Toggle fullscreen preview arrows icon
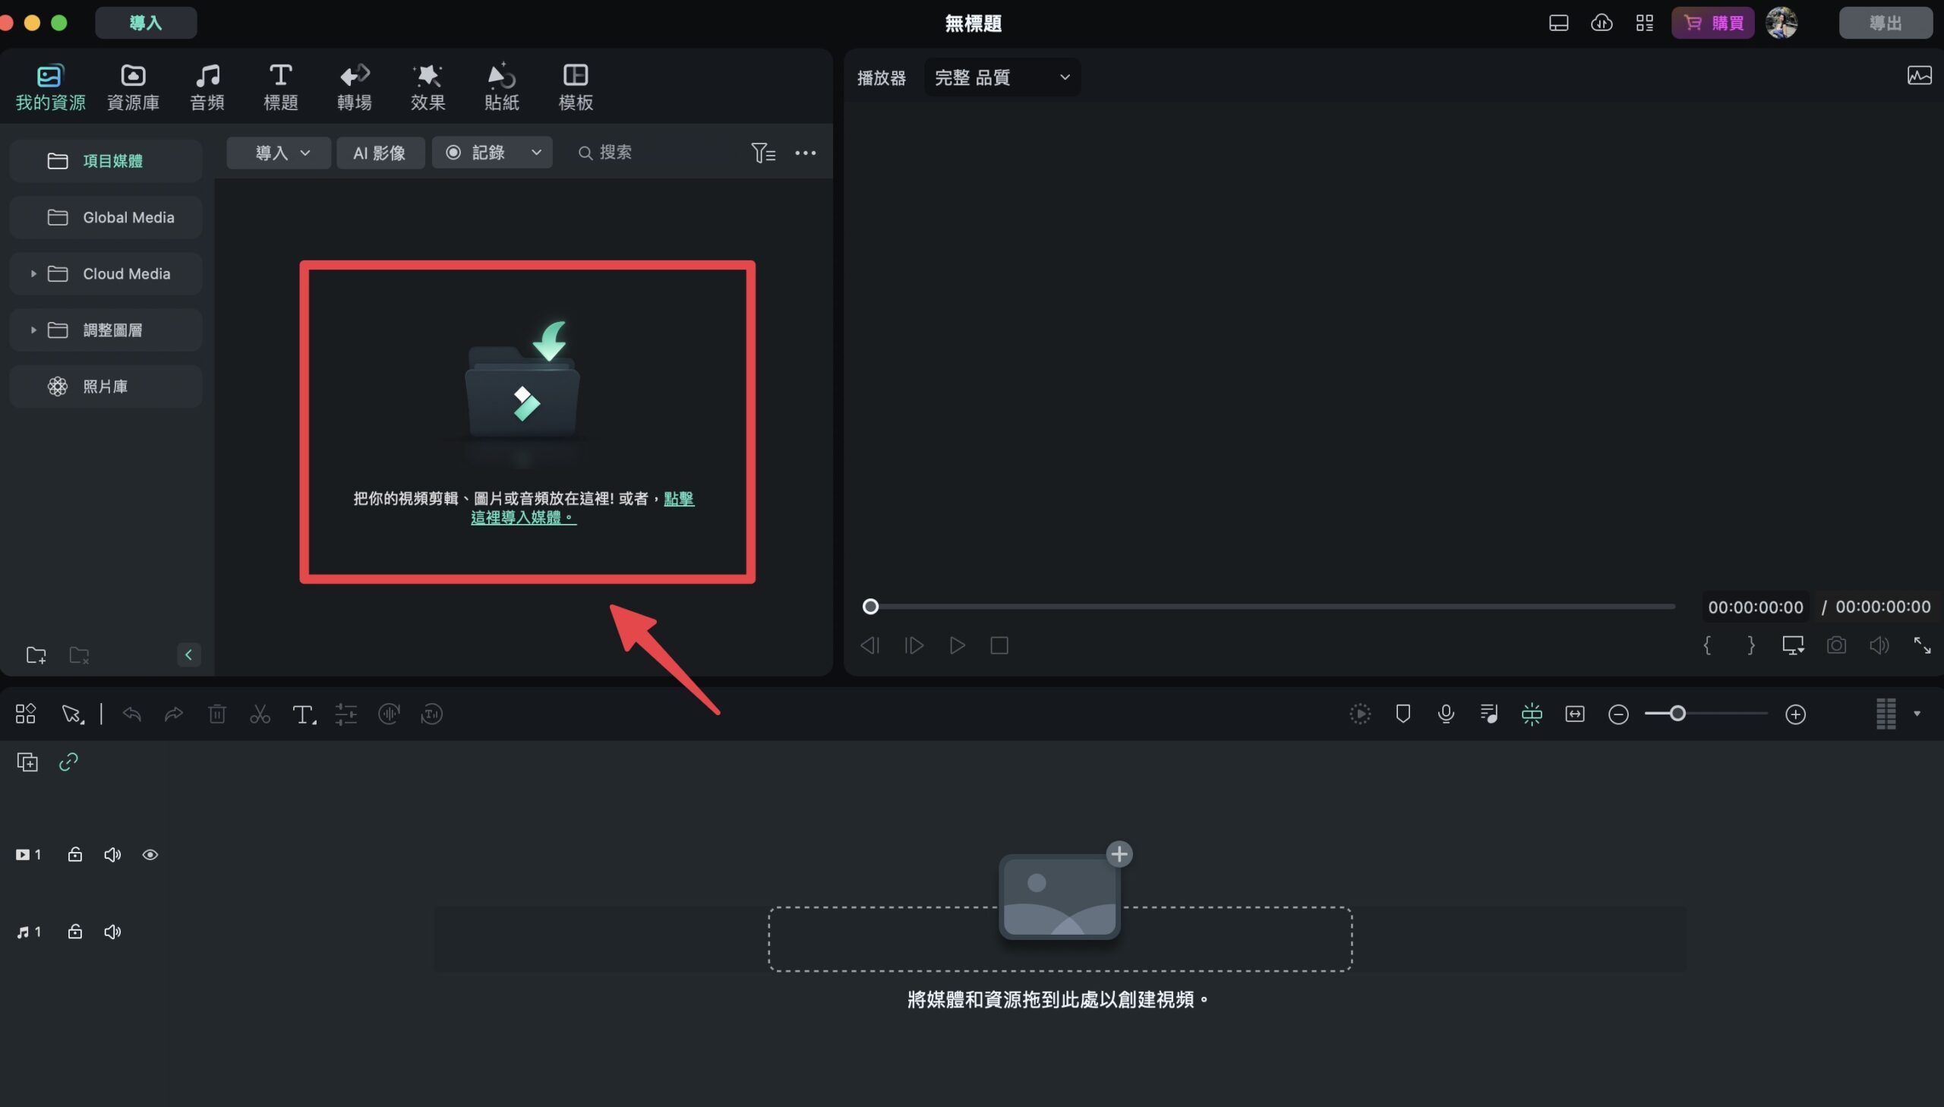Image resolution: width=1944 pixels, height=1107 pixels. (x=1922, y=645)
